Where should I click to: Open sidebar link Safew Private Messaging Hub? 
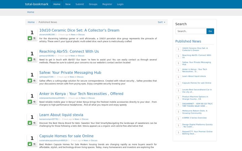tap(197, 63)
